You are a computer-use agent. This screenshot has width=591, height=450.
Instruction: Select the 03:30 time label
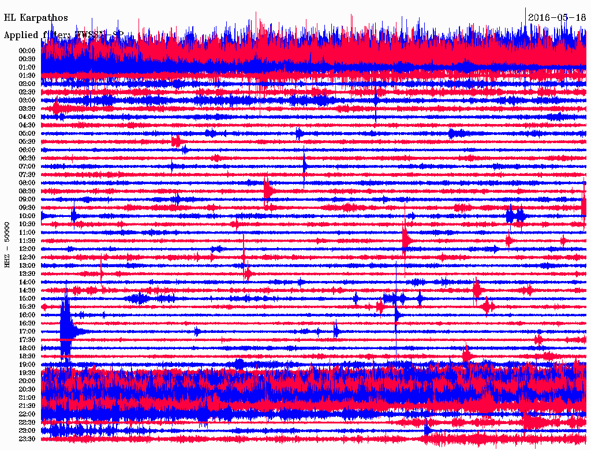27,108
